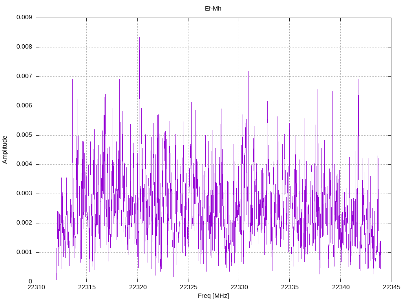The height and width of the screenshot is (301, 402).
Task: Click the y-axis tick value 0.007
Action: click(x=24, y=76)
